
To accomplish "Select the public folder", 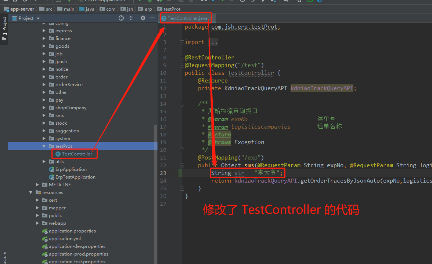I will (55, 216).
